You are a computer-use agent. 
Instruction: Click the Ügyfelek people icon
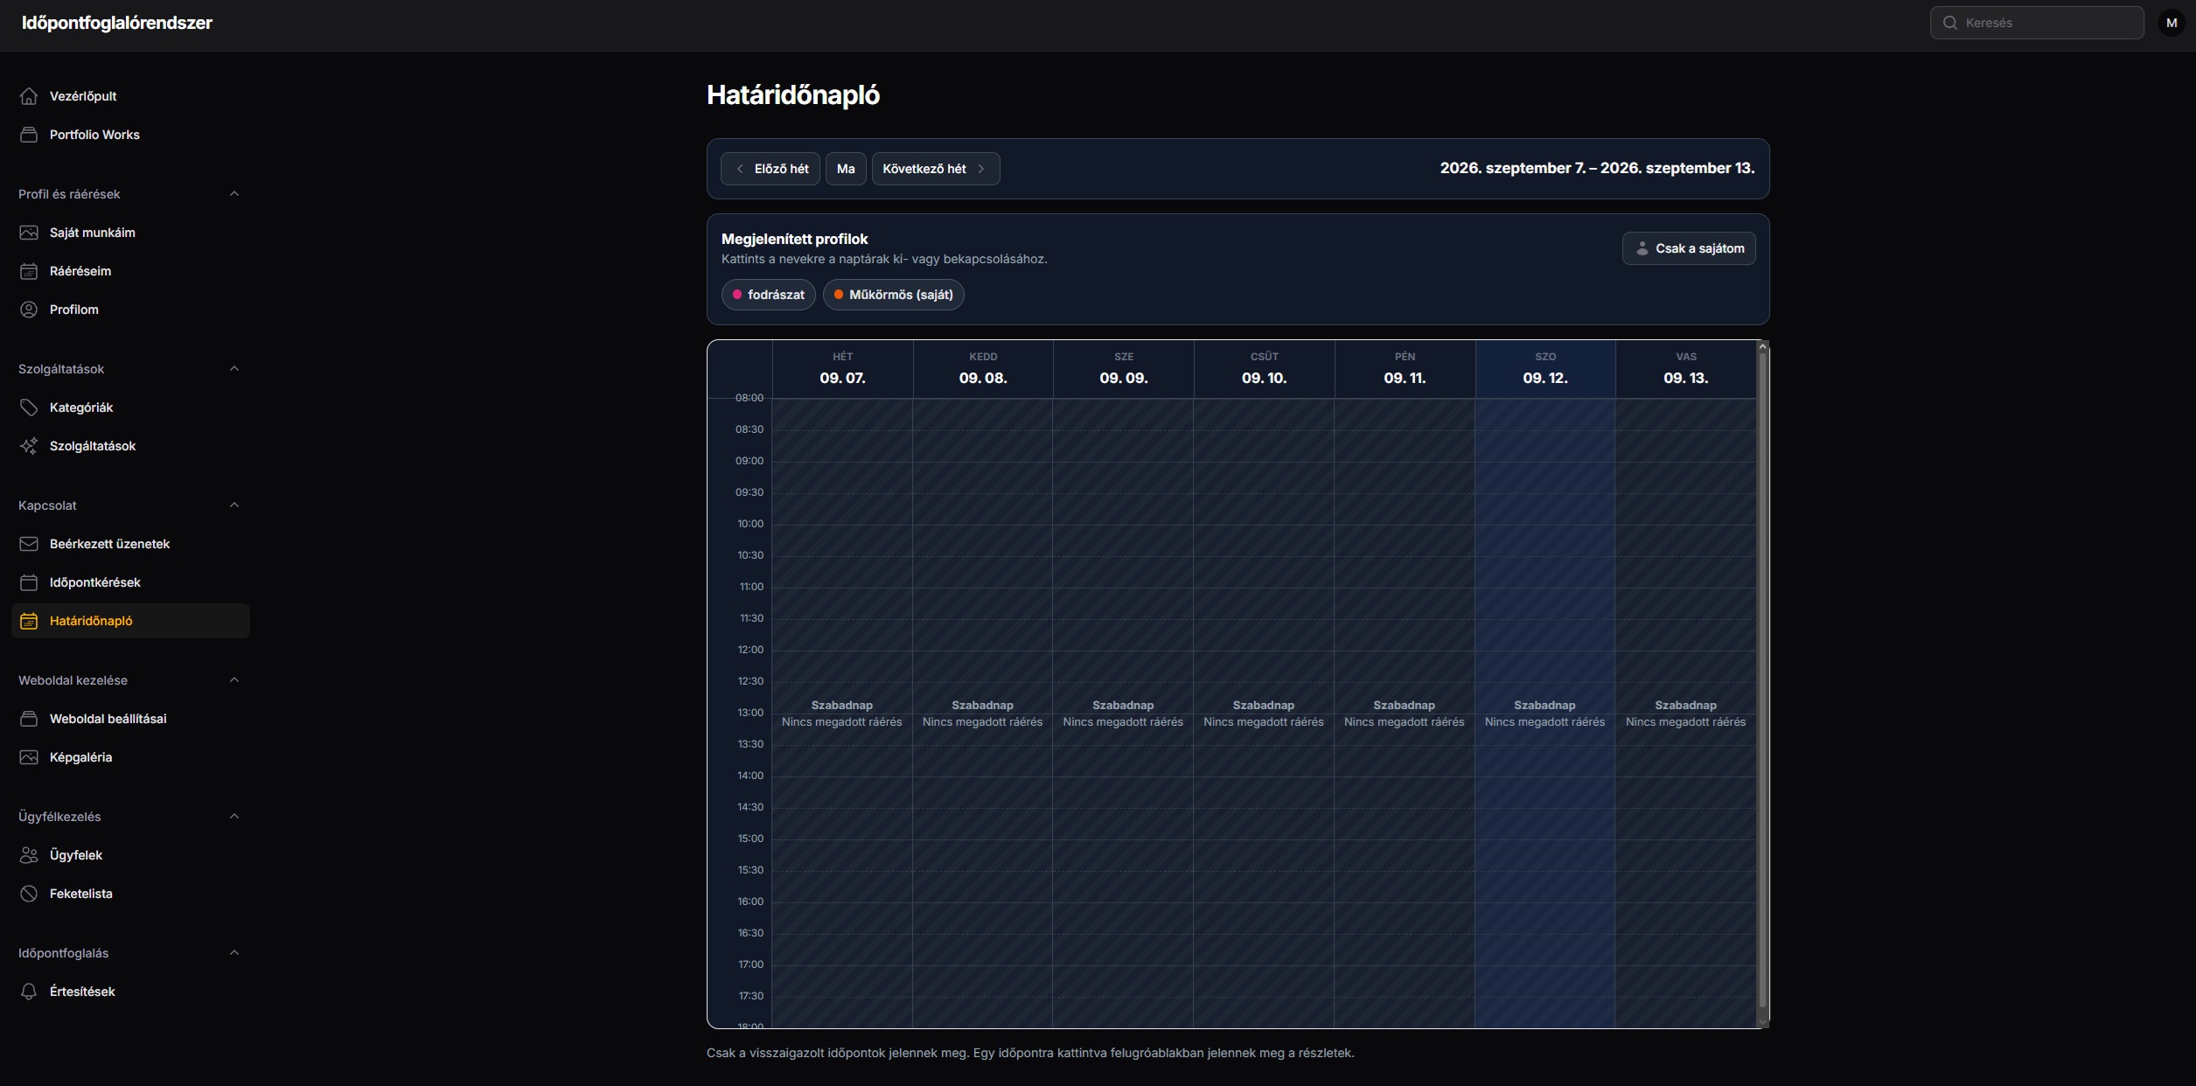[x=29, y=855]
